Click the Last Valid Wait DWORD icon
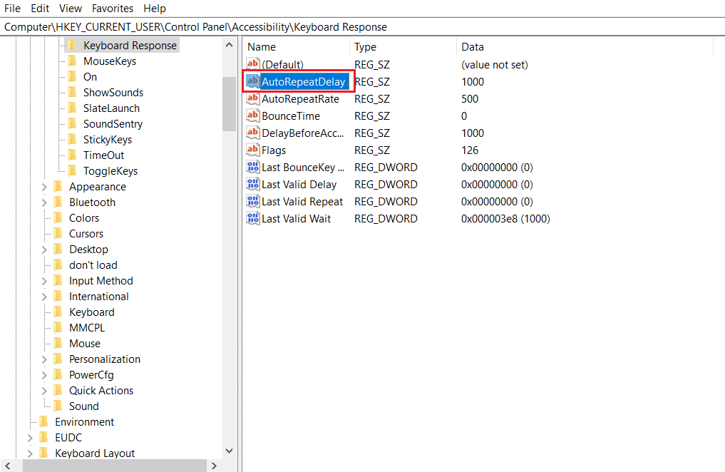This screenshot has width=725, height=472. pos(252,217)
